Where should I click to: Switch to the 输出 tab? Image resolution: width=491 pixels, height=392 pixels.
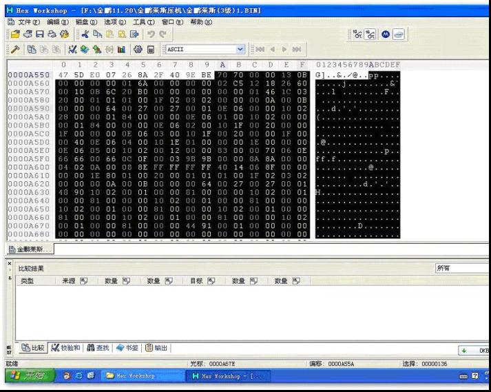pyautogui.click(x=156, y=347)
